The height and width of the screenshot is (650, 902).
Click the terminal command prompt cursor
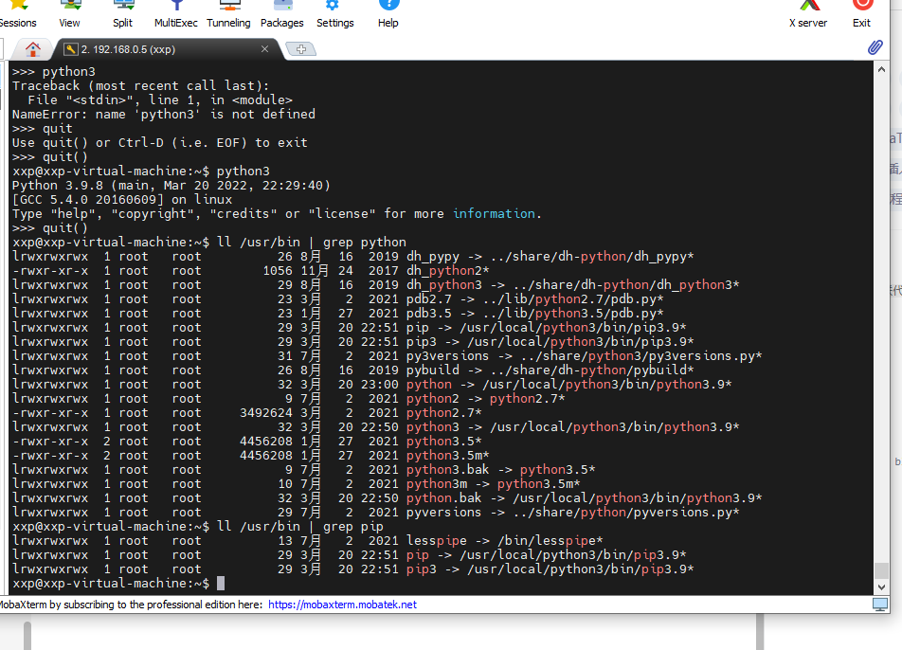[221, 583]
